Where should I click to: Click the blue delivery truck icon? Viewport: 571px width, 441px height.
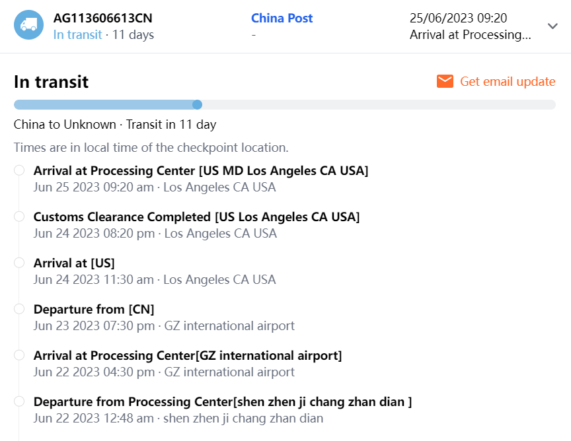coord(28,25)
